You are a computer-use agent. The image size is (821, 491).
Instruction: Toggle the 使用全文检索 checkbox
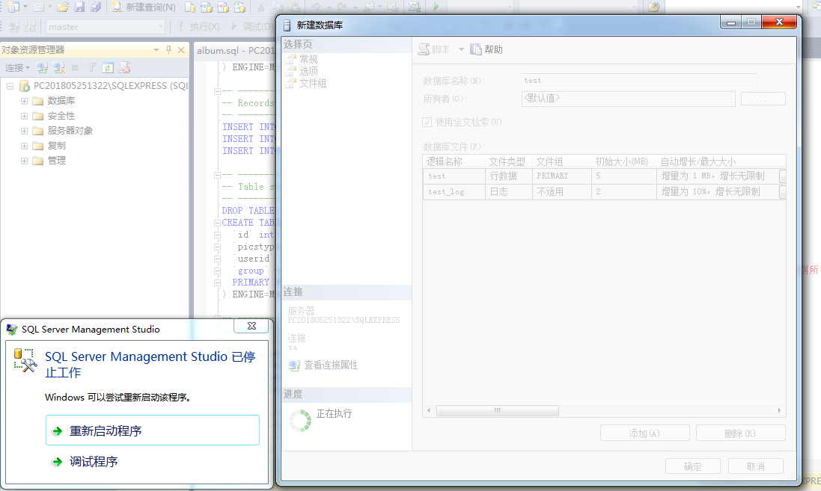pos(427,122)
